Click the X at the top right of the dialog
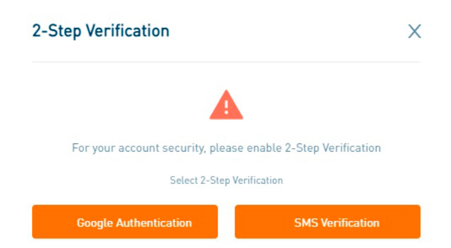The height and width of the screenshot is (248, 451). click(414, 31)
